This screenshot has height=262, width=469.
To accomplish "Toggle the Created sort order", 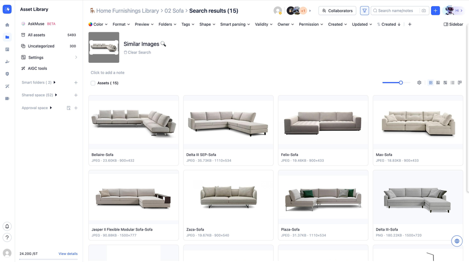I will tap(389, 24).
